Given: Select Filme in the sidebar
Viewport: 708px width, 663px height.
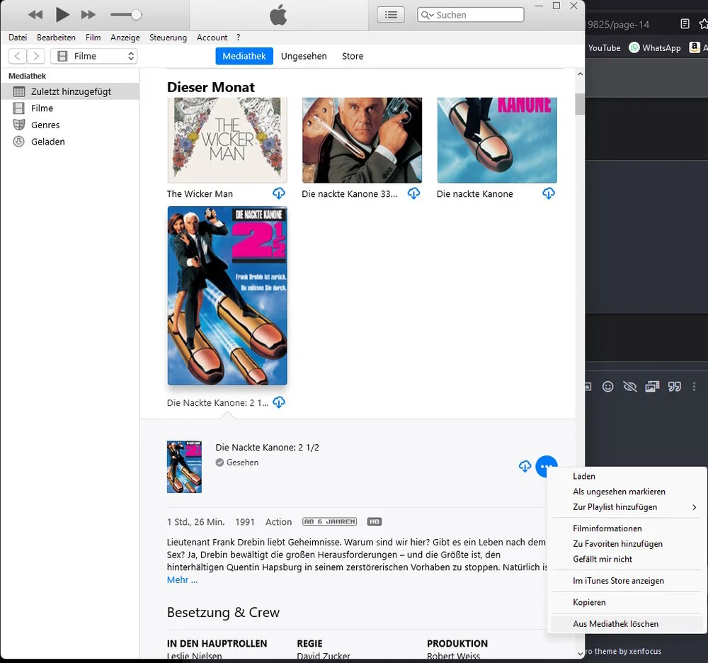Looking at the screenshot, I should (70, 108).
